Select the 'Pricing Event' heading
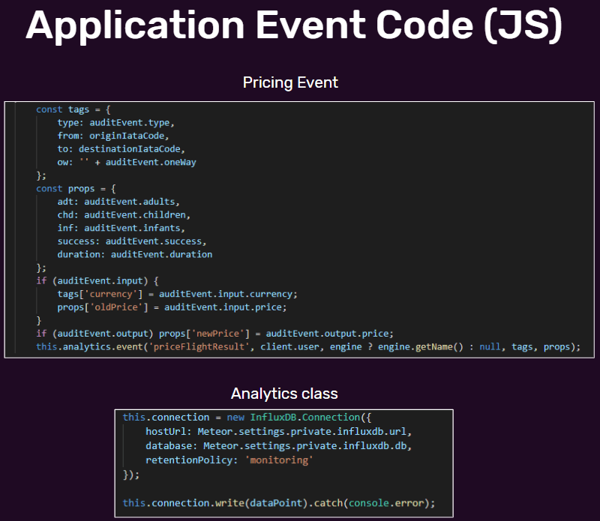The height and width of the screenshot is (521, 600). coord(291,82)
